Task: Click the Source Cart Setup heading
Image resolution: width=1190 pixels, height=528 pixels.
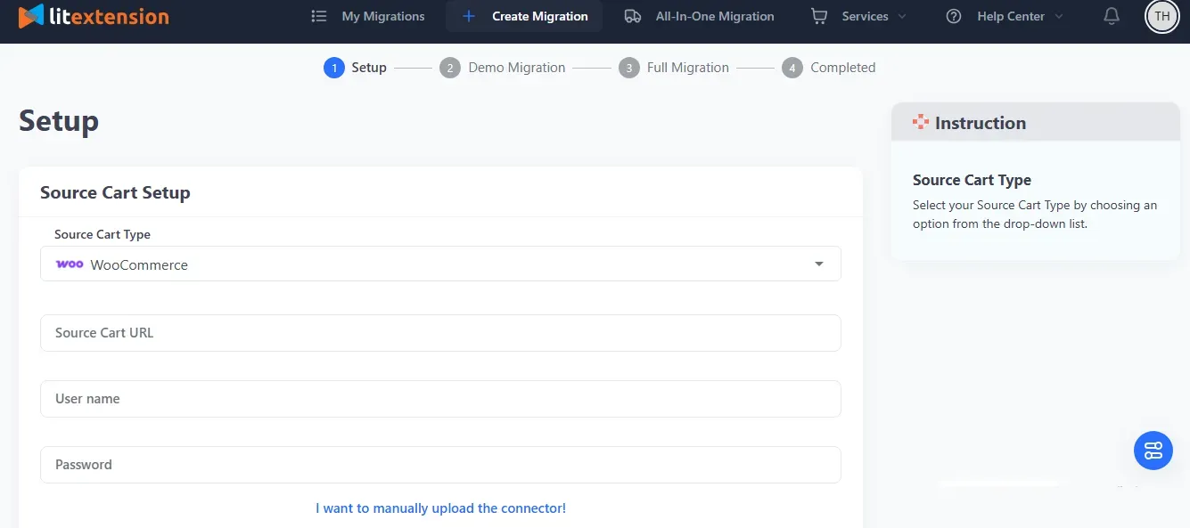Action: (115, 192)
